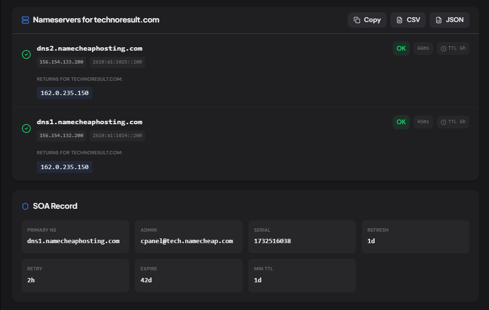
Task: Click the Expire 42d card
Action: [x=189, y=276]
